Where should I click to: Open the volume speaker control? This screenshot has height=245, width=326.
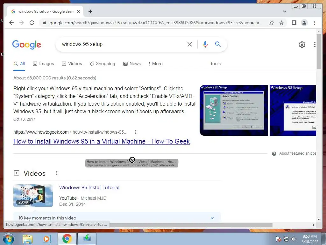pos(294,239)
